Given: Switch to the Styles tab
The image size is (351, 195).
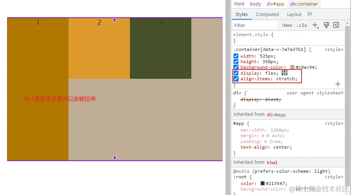Looking at the screenshot, I should (241, 14).
